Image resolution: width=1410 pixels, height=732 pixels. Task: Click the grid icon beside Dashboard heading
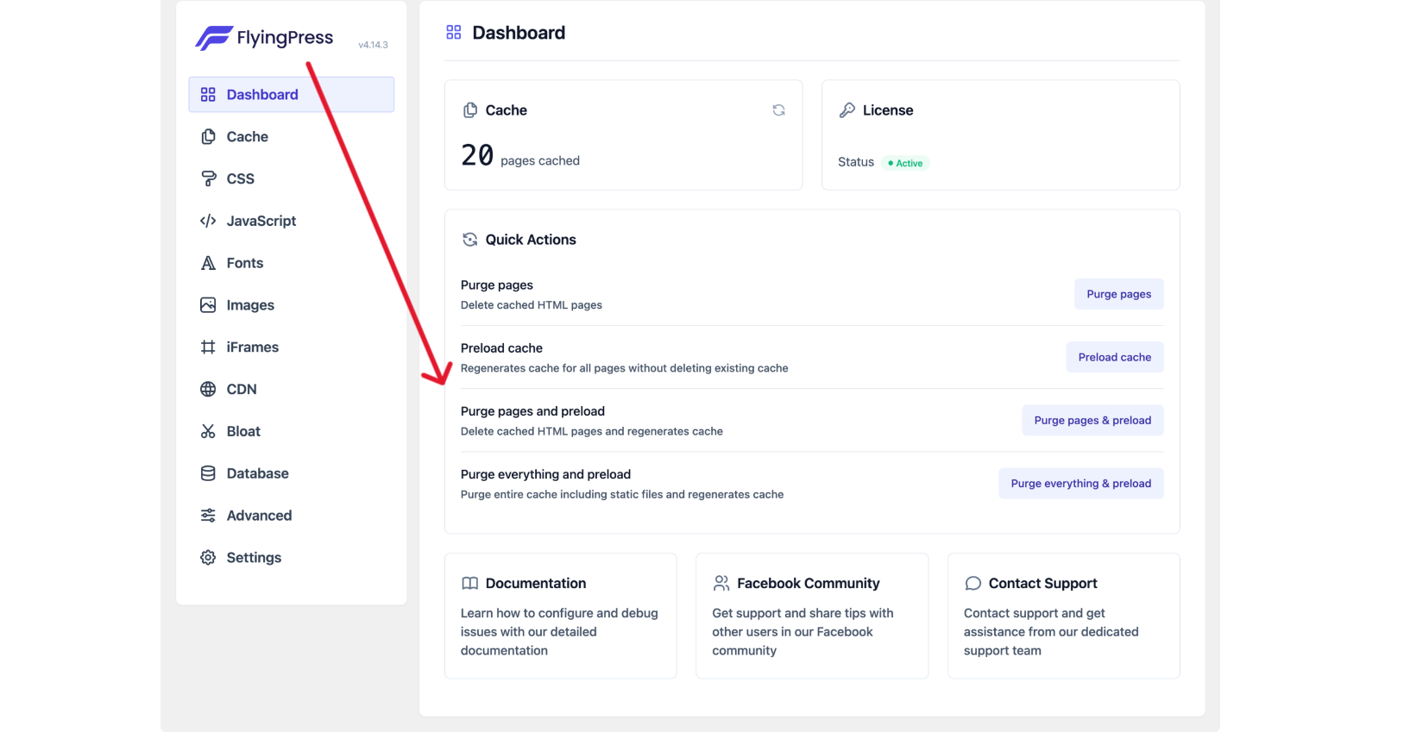pyautogui.click(x=454, y=33)
